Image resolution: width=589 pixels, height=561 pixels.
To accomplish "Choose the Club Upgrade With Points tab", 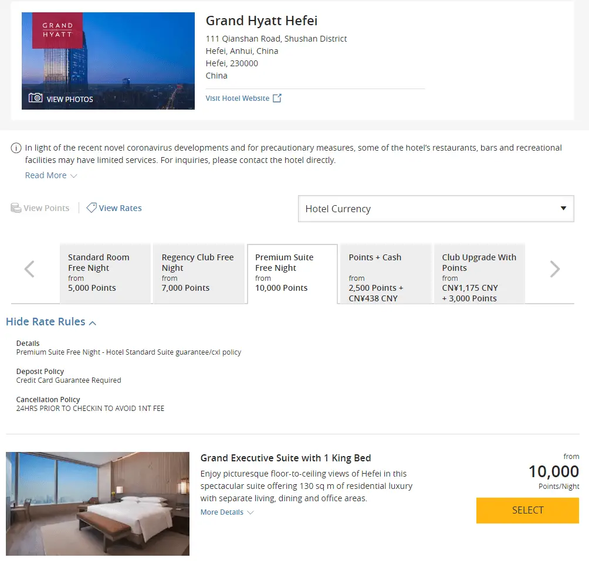I will click(x=479, y=273).
